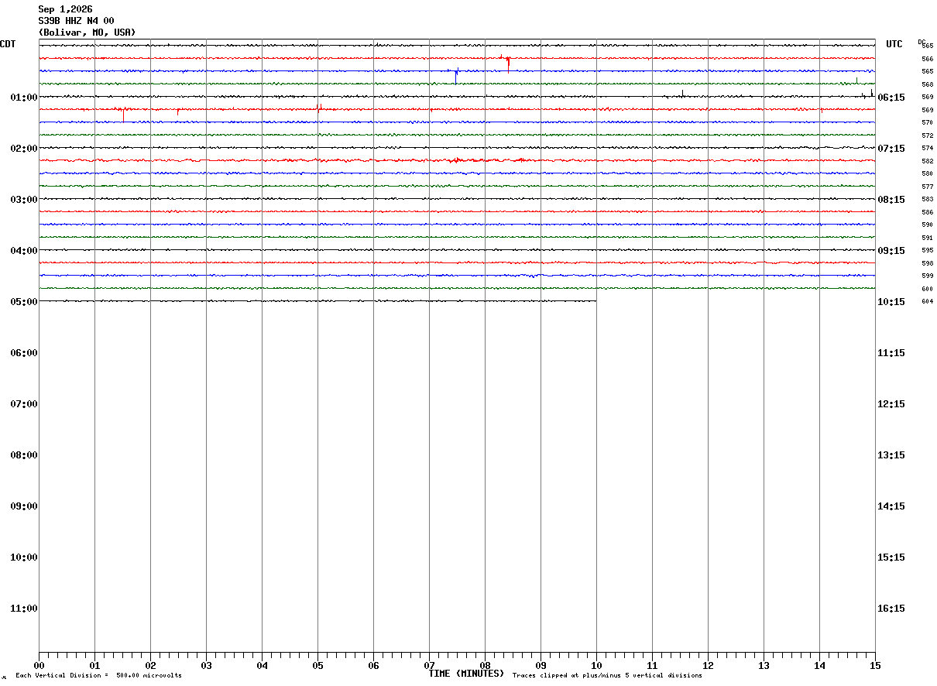Click the TIME (MINUTES) axis title
Viewport: 937px width, 686px height.
coord(466,674)
